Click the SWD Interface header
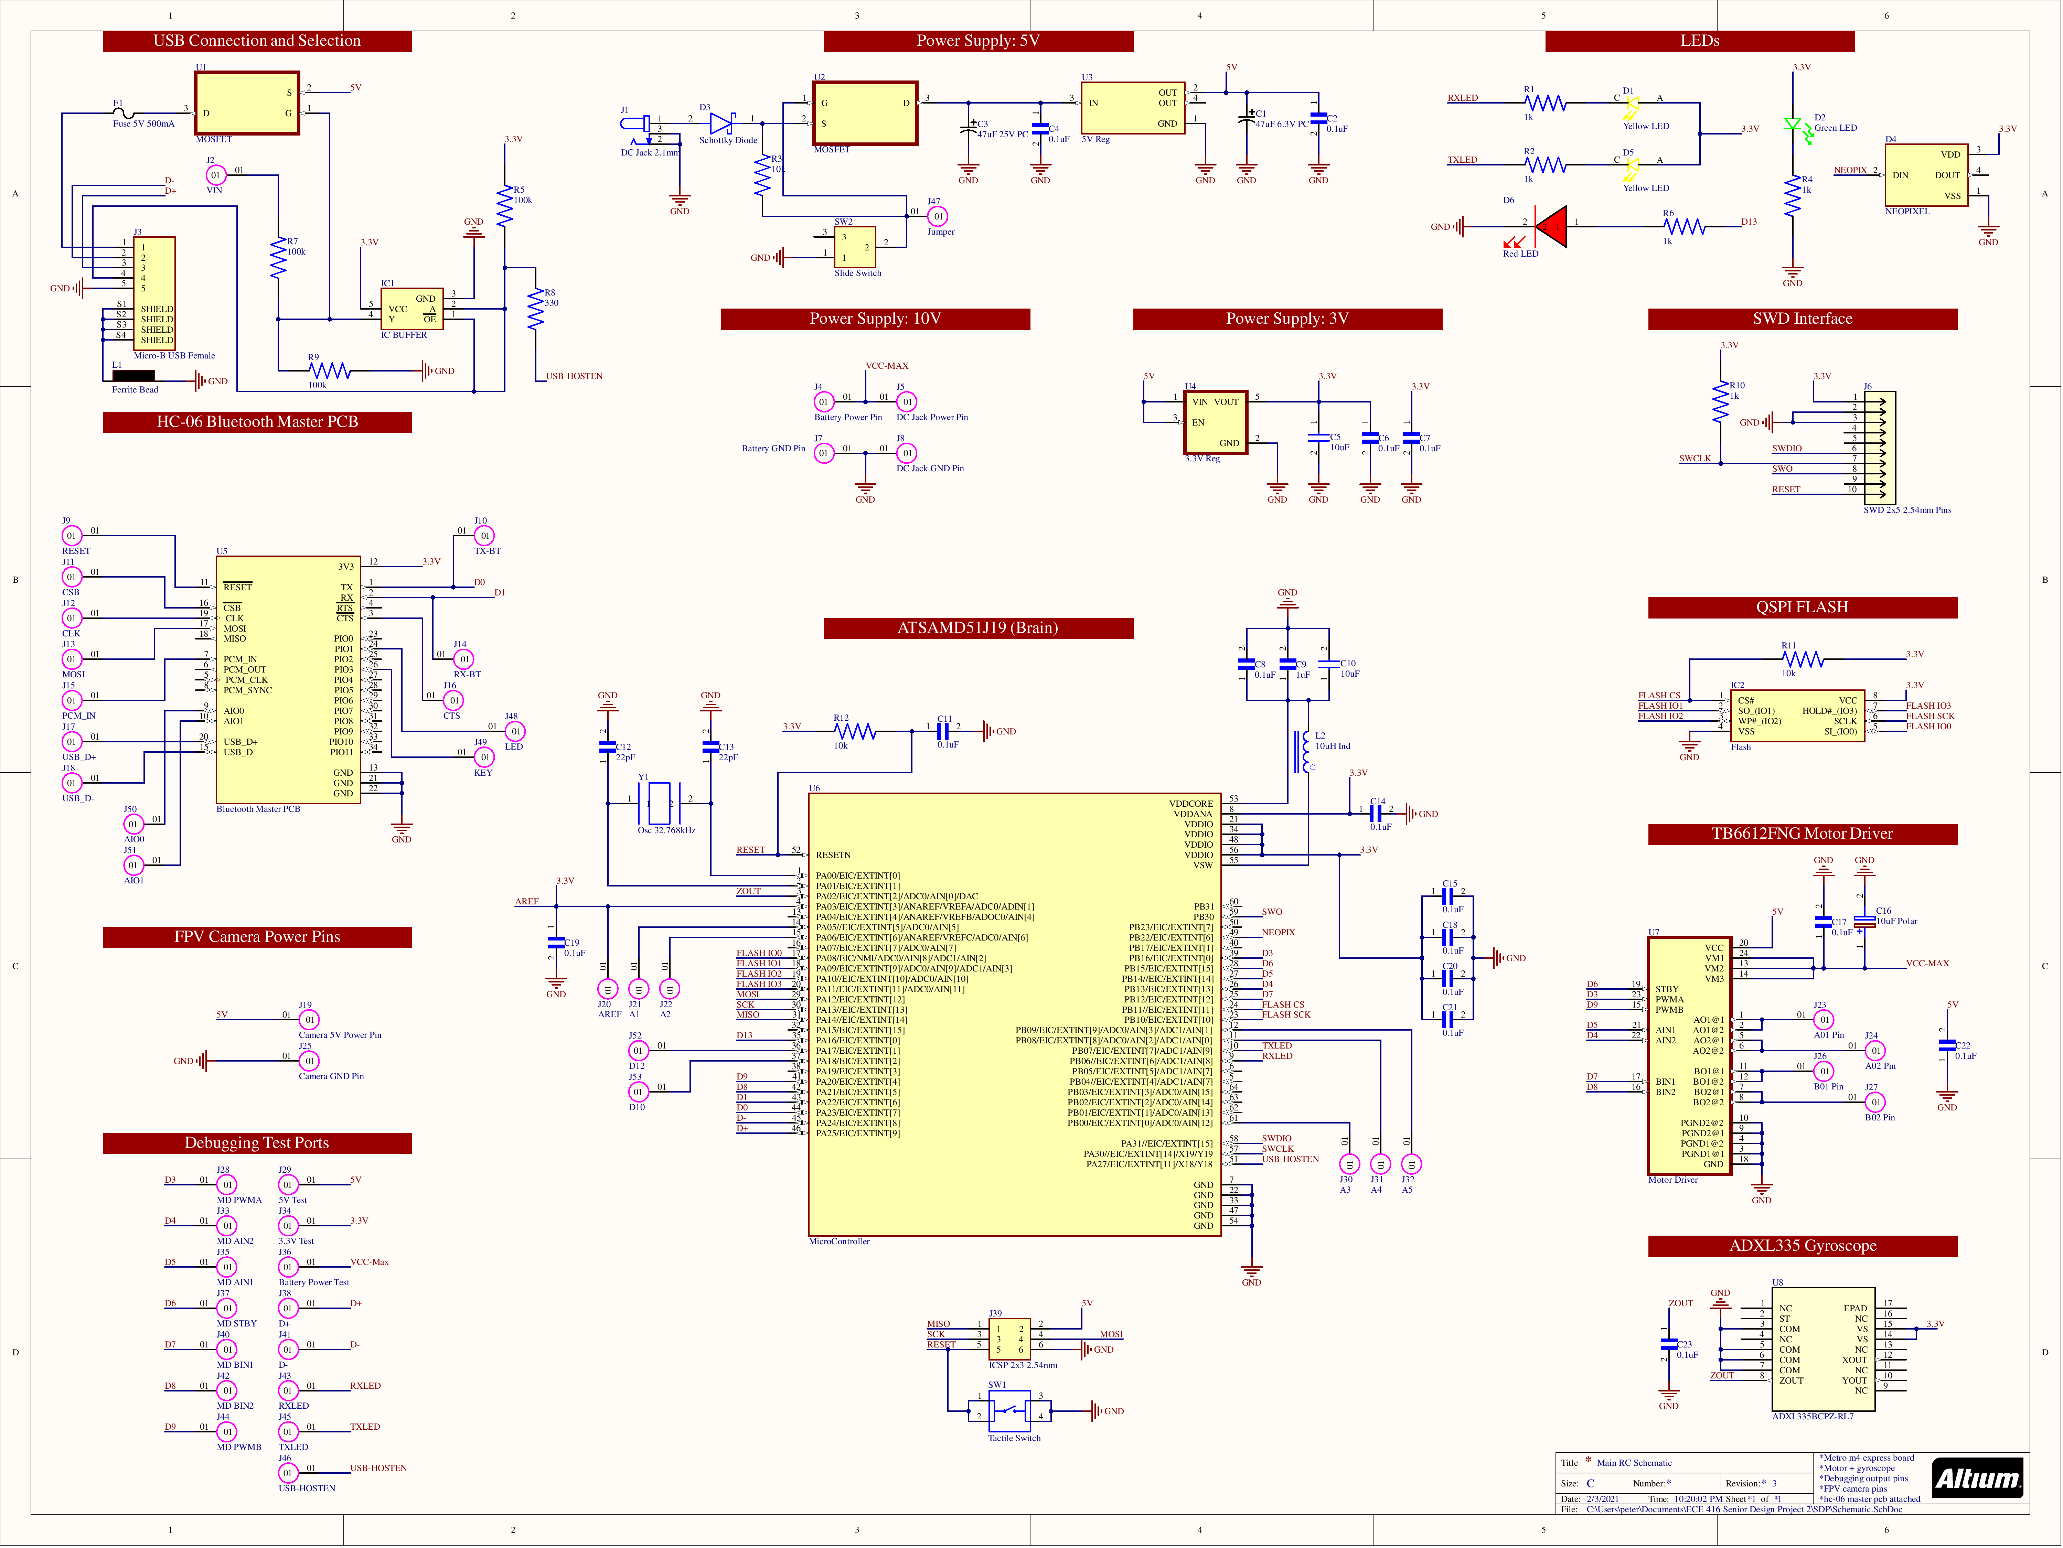The height and width of the screenshot is (1548, 2063). coord(1803,319)
